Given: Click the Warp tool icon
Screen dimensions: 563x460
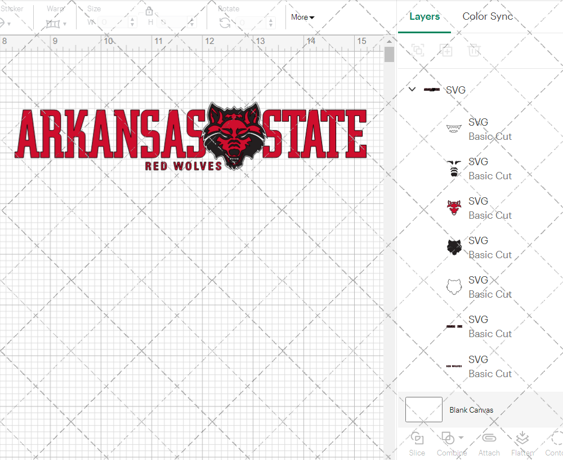Looking at the screenshot, I should (x=53, y=24).
